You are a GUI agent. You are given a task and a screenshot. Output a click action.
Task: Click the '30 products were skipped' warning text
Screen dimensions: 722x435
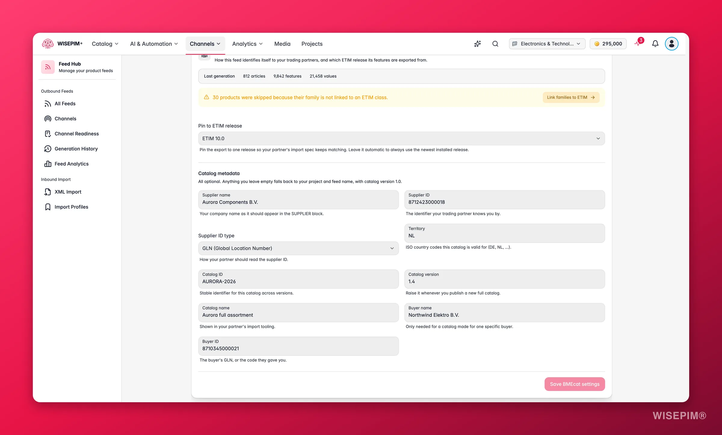point(300,97)
